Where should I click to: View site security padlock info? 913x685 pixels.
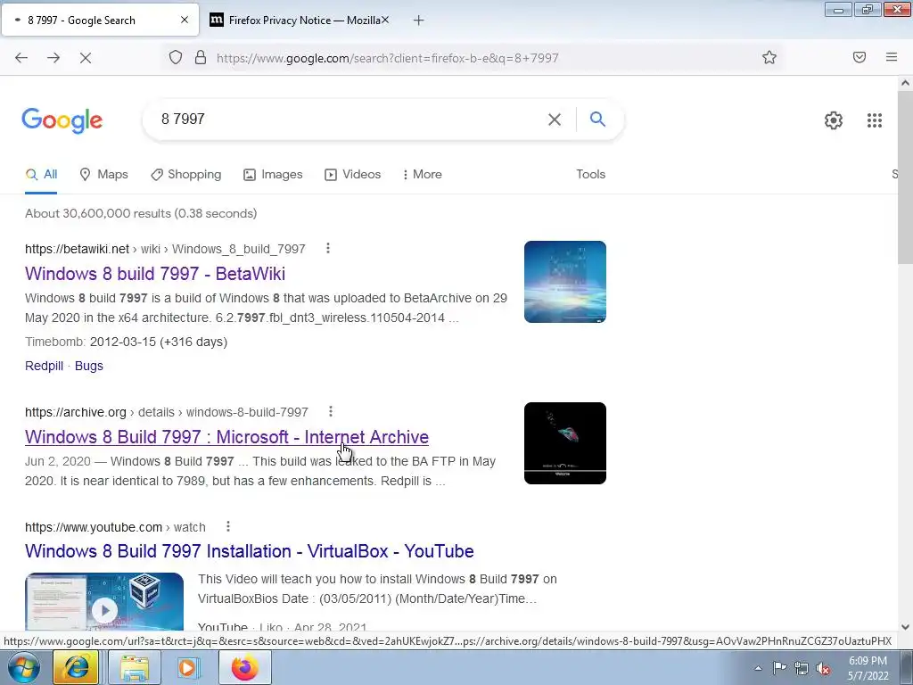pyautogui.click(x=201, y=58)
